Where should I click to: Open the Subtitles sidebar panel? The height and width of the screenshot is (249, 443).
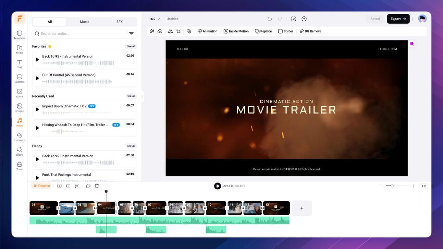point(19,78)
